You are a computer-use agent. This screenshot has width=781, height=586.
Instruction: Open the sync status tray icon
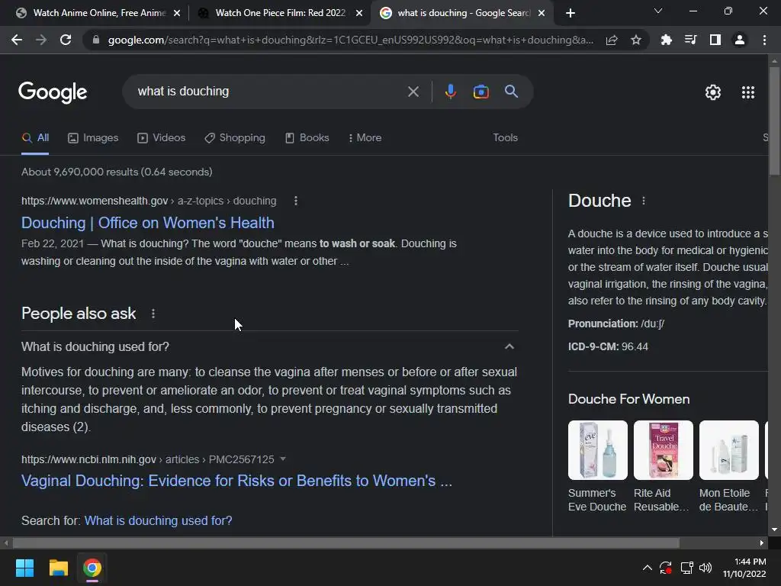click(665, 568)
